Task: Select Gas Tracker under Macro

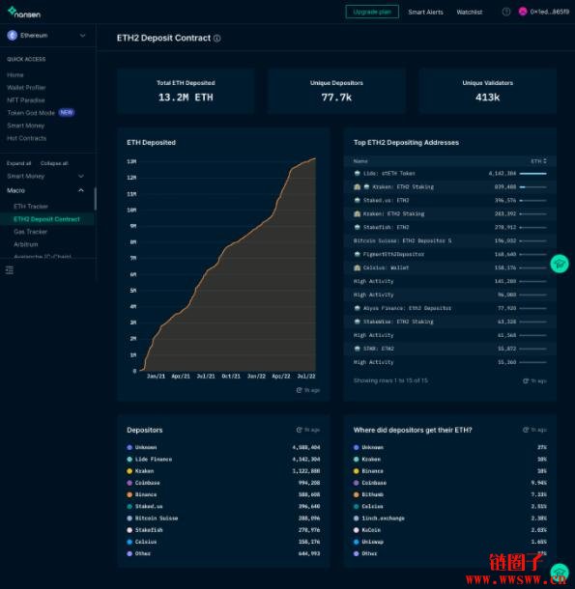Action: 31,232
